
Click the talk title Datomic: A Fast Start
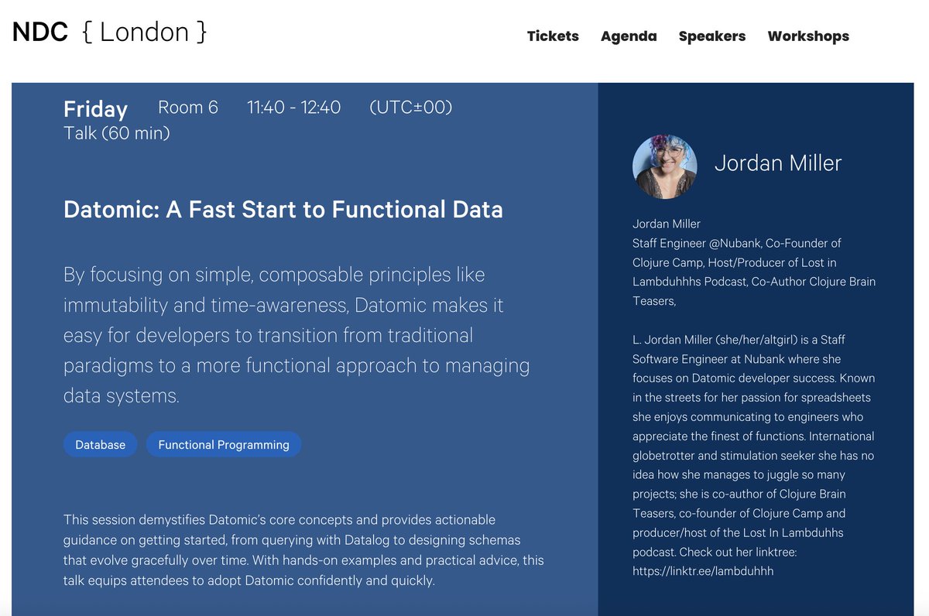[283, 210]
